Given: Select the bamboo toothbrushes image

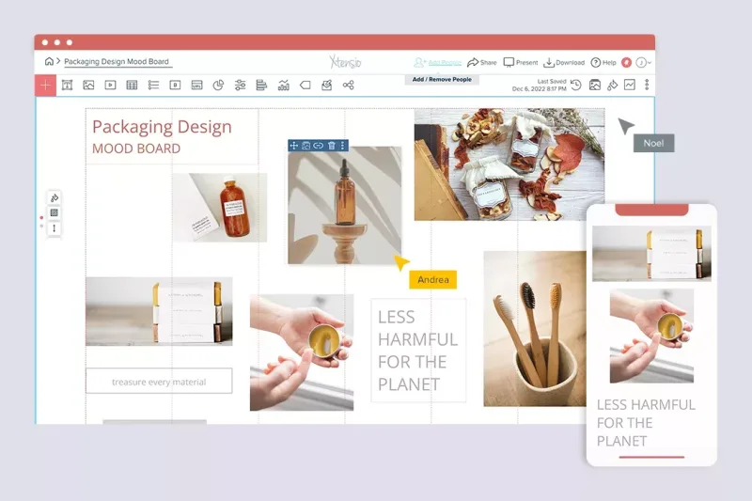Looking at the screenshot, I should (534, 329).
